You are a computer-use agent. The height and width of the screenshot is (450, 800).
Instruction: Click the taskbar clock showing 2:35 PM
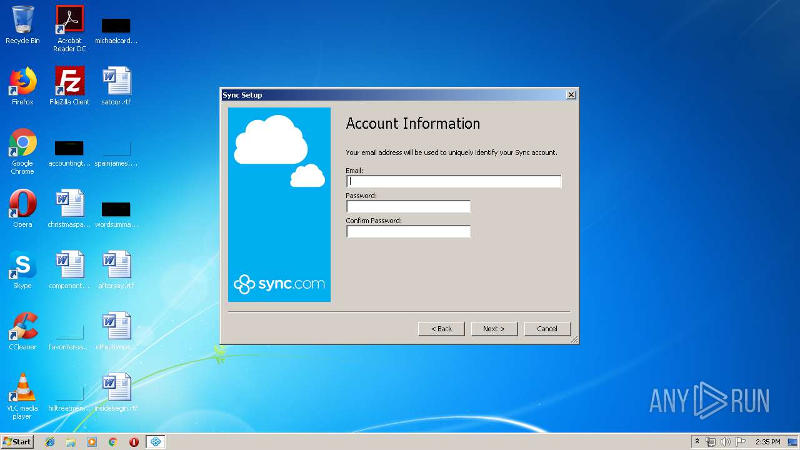(x=767, y=442)
